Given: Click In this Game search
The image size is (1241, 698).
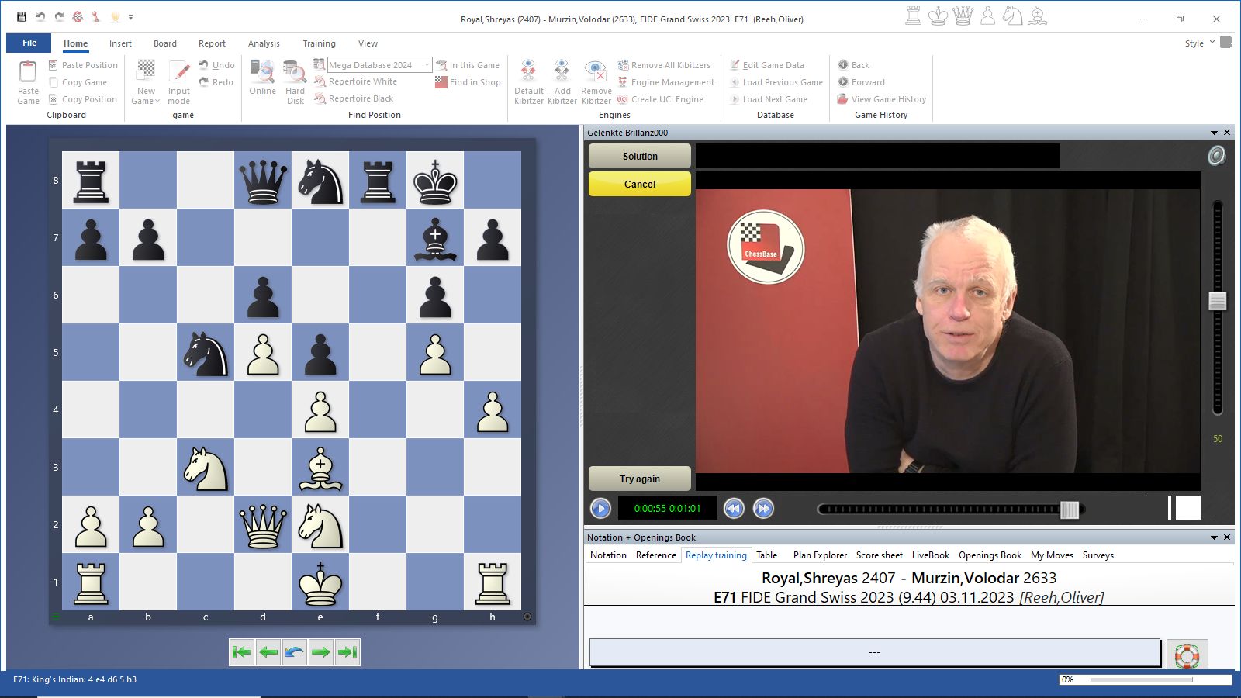Looking at the screenshot, I should tap(468, 65).
